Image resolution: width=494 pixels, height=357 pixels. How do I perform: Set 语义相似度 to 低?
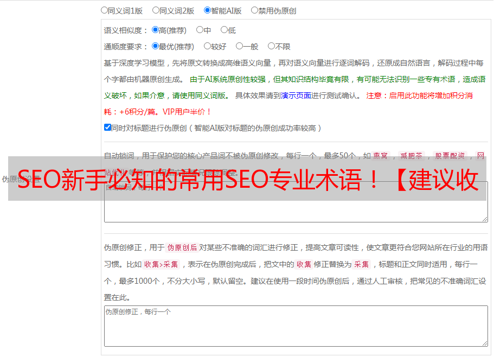click(x=224, y=30)
